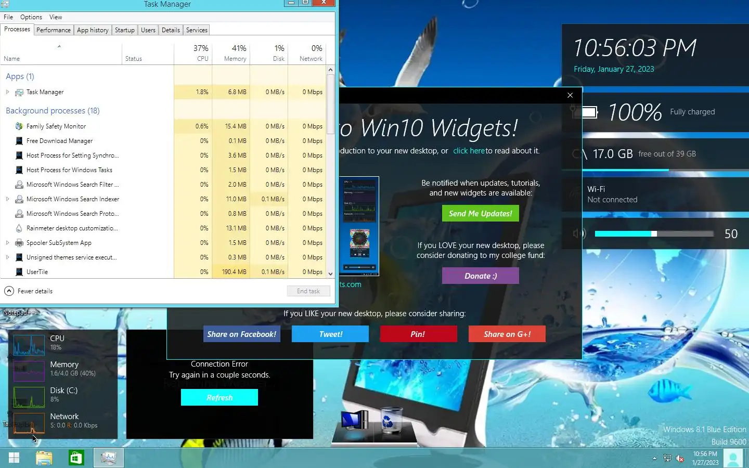This screenshot has height=468, width=749.
Task: Expand the Spooler SubSystem App row
Action: [x=7, y=243]
